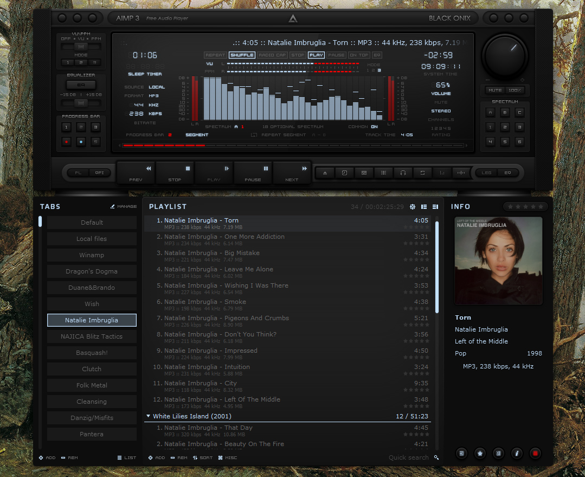
Task: Click the red delete icon in Info panel
Action: tap(535, 454)
